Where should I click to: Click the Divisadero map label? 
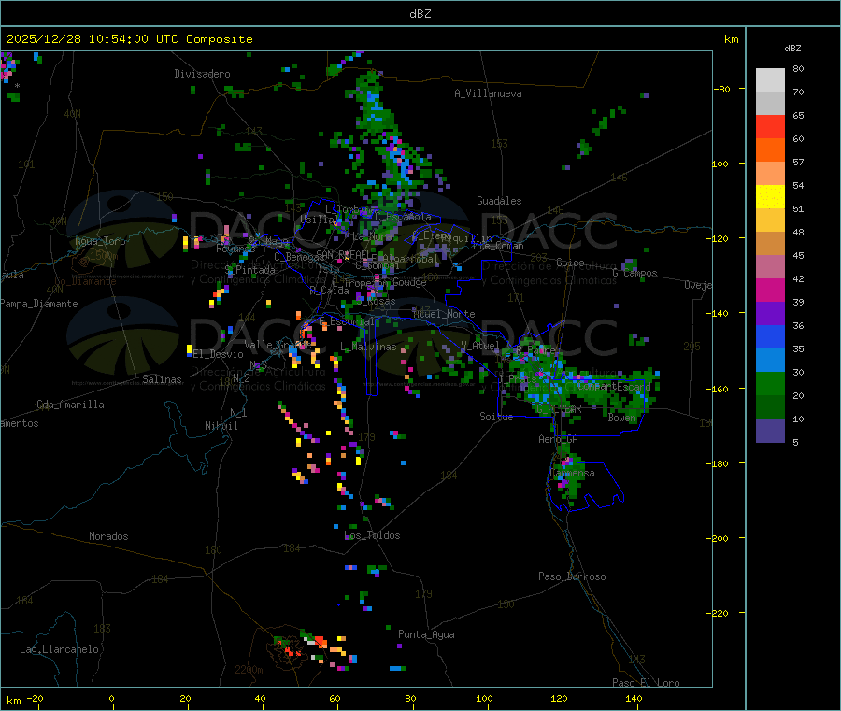202,74
